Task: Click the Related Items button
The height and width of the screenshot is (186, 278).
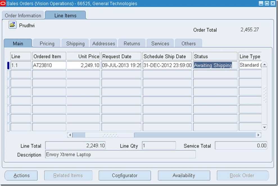Action: [68, 175]
